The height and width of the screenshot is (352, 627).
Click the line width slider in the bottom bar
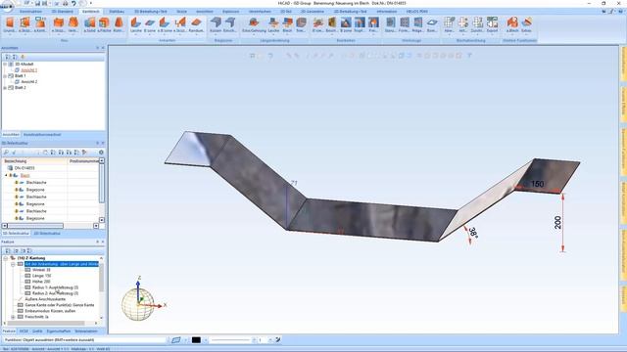pyautogui.click(x=232, y=340)
